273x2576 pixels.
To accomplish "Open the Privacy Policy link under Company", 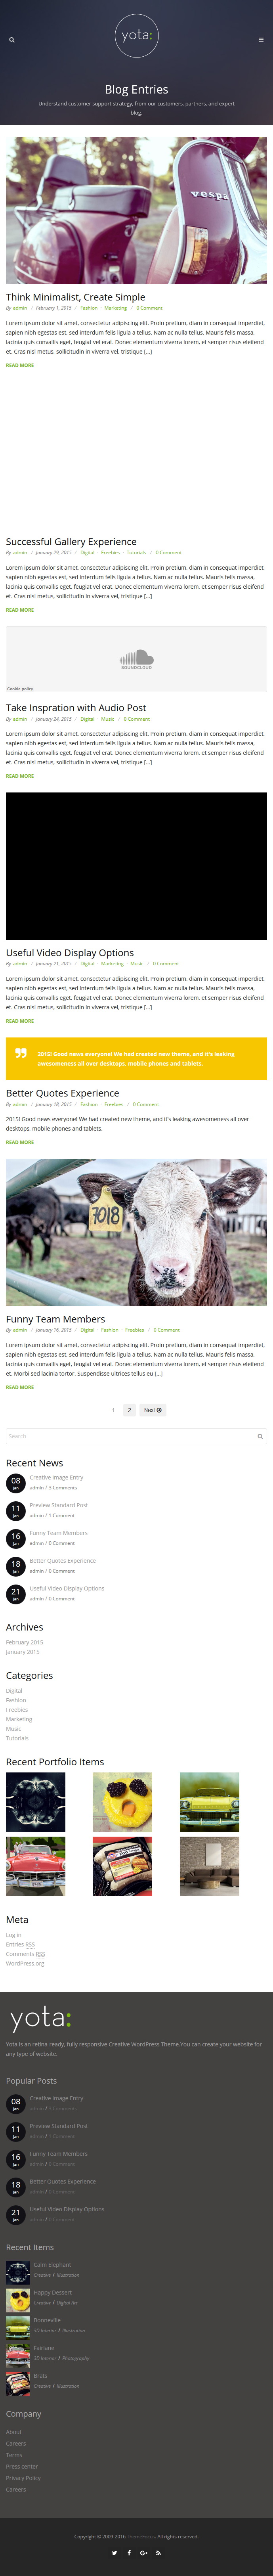I will (23, 2478).
